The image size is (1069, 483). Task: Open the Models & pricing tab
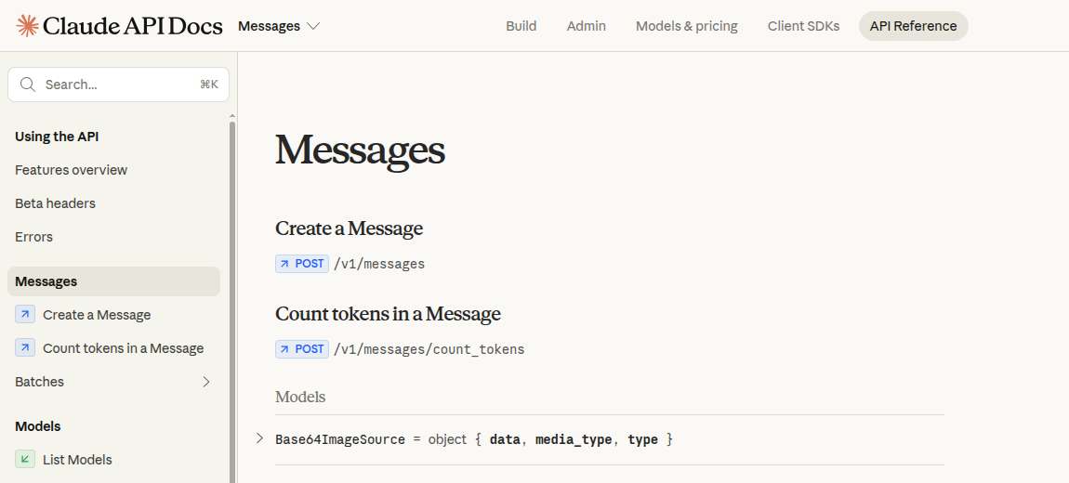click(x=687, y=26)
